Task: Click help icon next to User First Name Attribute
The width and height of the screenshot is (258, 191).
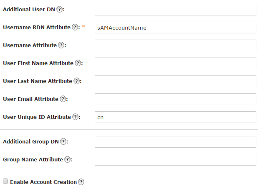Action: click(x=78, y=63)
